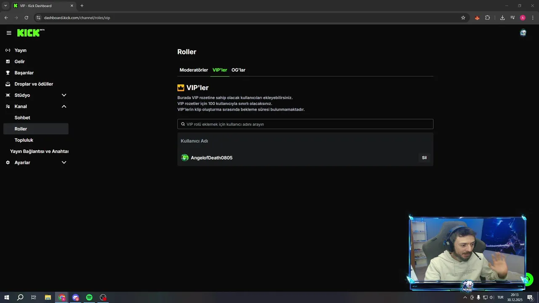Go back to previous page
Image resolution: width=539 pixels, height=303 pixels.
point(6,18)
